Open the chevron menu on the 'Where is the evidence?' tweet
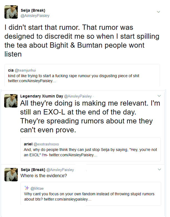This screenshot has height=217, width=170. tap(159, 169)
